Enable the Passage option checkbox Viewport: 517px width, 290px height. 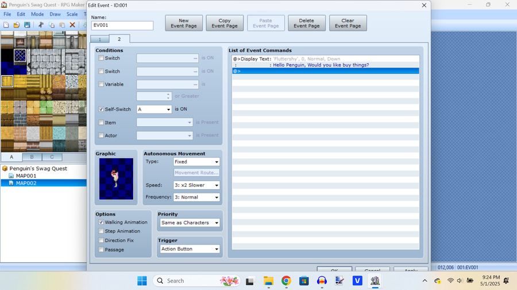coord(101,249)
